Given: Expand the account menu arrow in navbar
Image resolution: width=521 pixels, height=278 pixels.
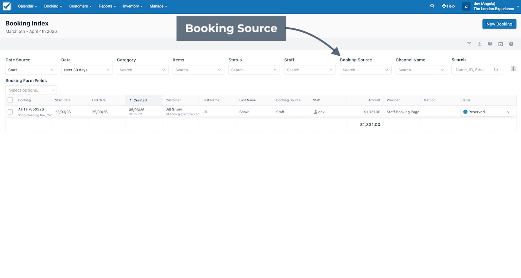Looking at the screenshot, I should [x=518, y=6].
